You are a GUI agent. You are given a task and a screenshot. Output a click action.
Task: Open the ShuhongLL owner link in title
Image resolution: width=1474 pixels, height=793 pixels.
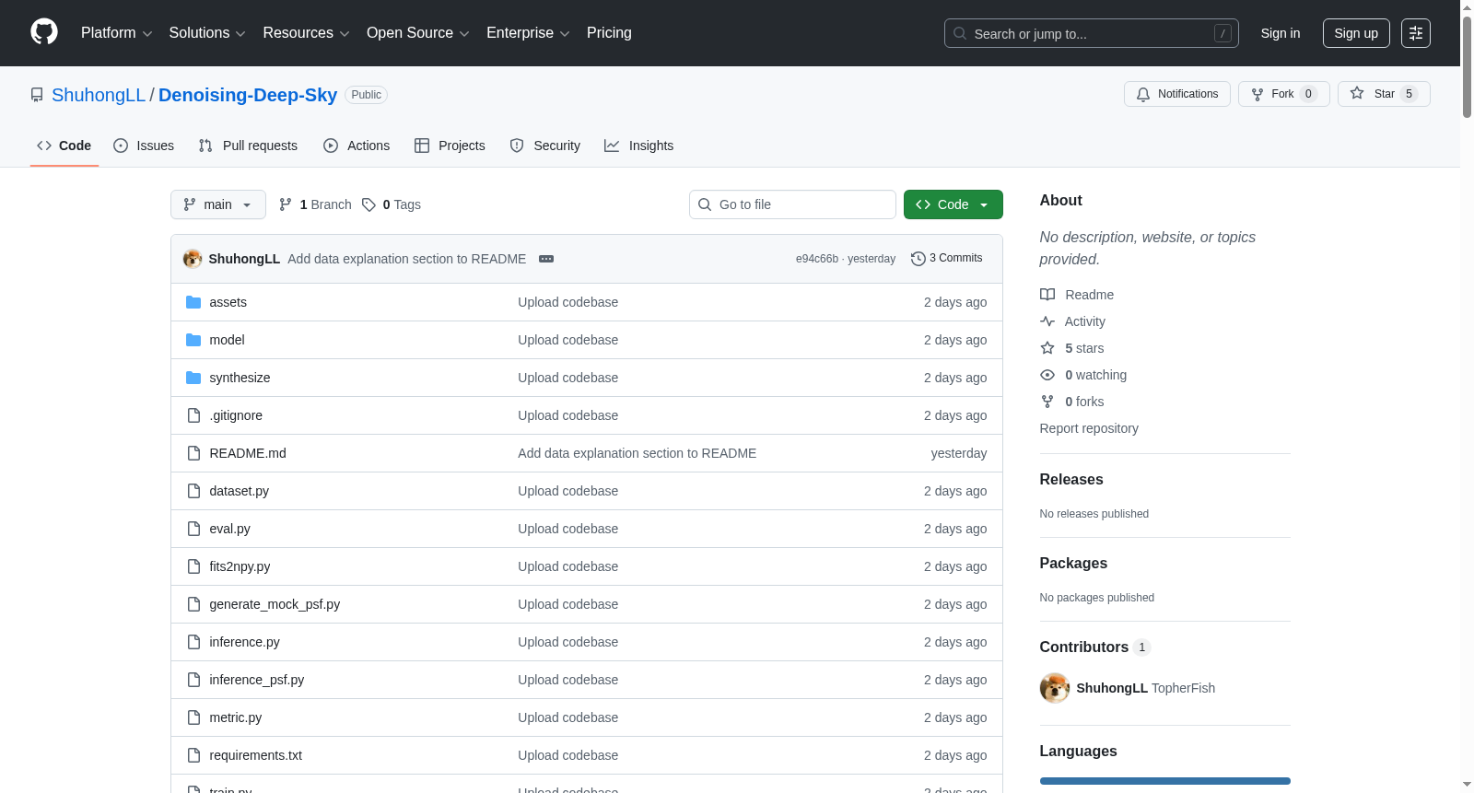[99, 95]
